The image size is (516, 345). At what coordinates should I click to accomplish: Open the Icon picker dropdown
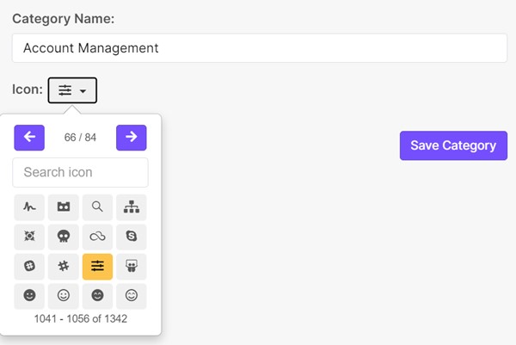tap(72, 90)
